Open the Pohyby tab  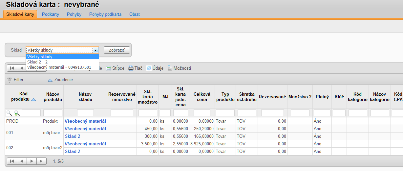(x=74, y=14)
